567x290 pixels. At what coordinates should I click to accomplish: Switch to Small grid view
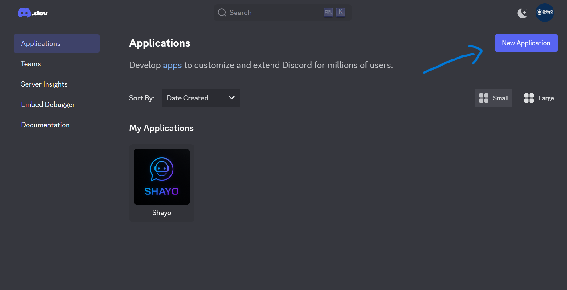(493, 98)
